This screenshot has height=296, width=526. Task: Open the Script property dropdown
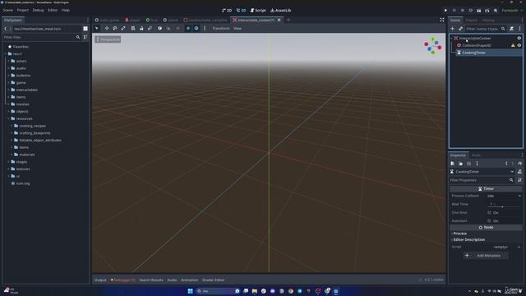504,247
